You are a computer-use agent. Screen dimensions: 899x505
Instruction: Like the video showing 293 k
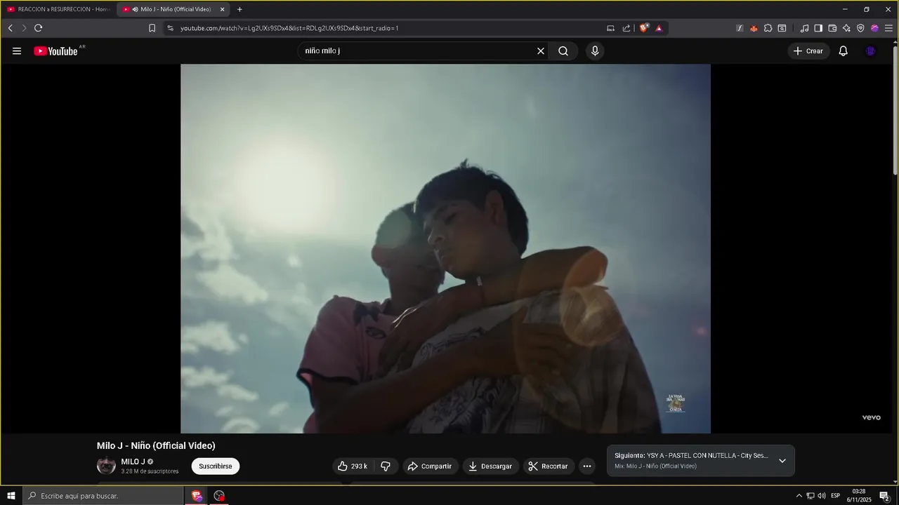pos(353,466)
